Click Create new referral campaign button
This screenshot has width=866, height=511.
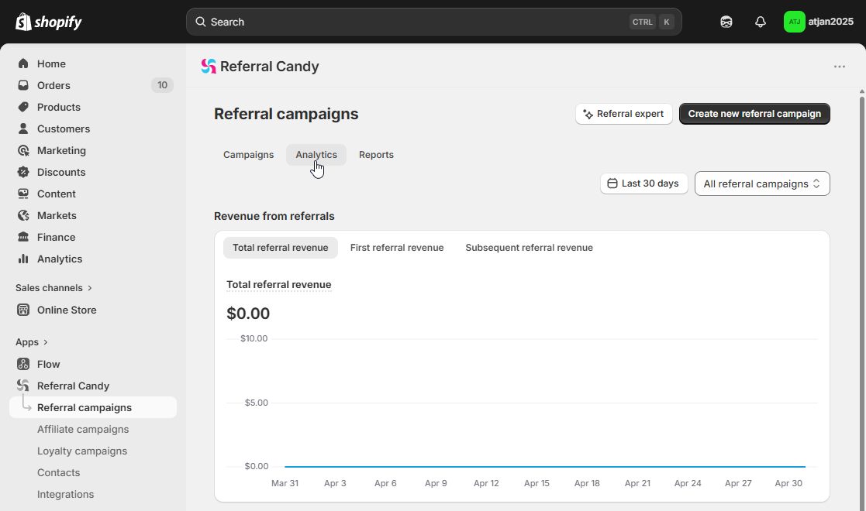pos(754,114)
